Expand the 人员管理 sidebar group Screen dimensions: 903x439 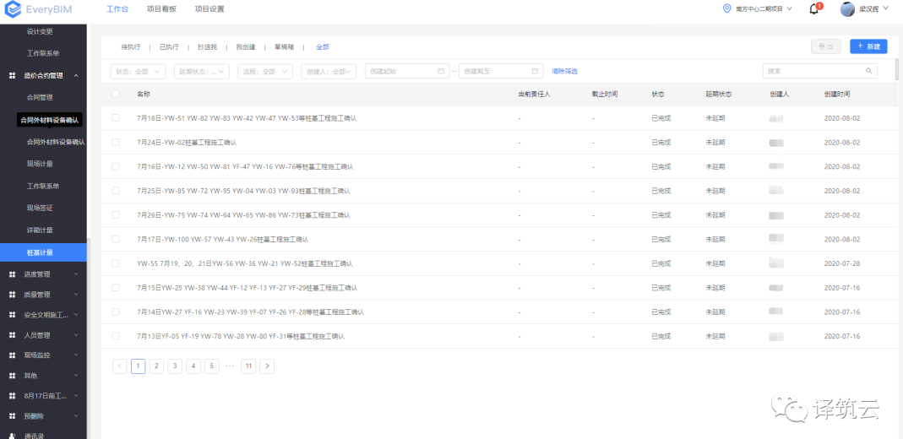pyautogui.click(x=76, y=335)
